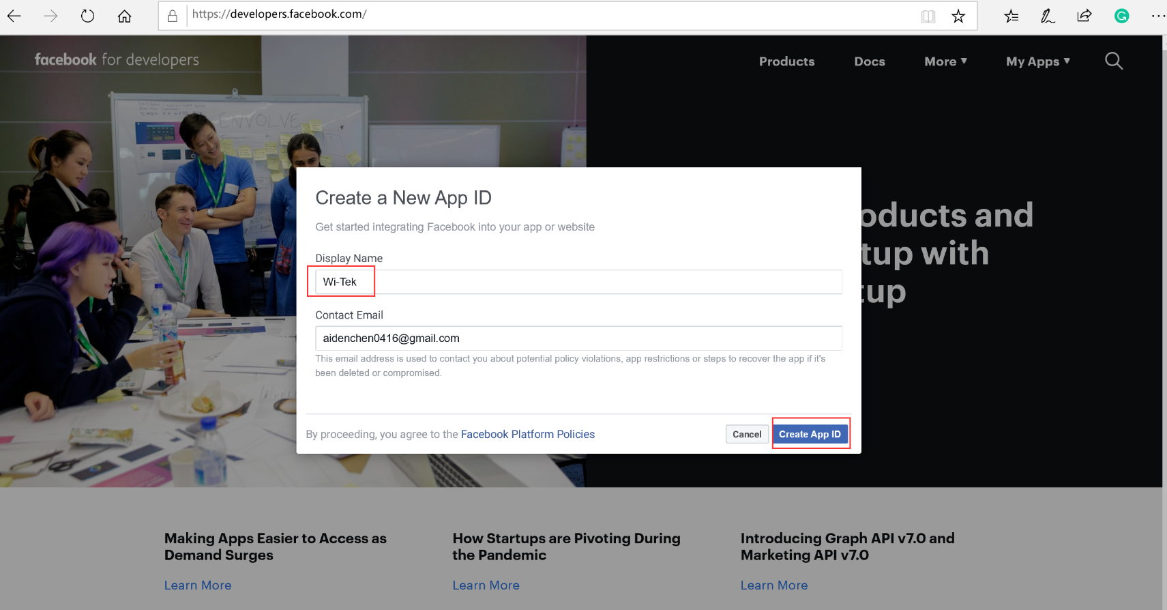Screen dimensions: 1167x610
Task: Expand the My Apps dropdown menu
Action: [x=1037, y=61]
